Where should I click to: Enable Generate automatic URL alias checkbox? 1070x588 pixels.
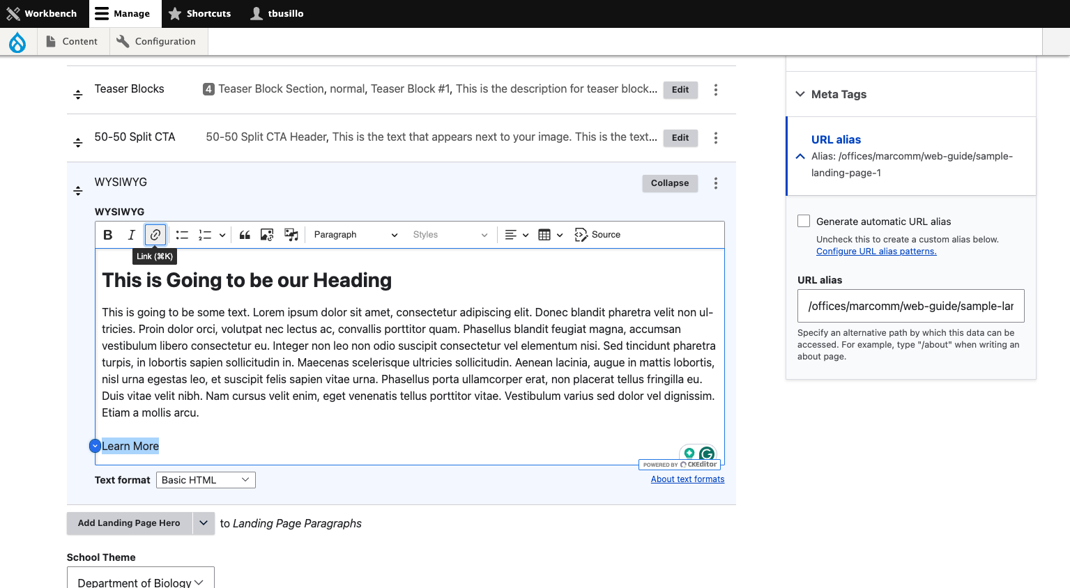804,221
